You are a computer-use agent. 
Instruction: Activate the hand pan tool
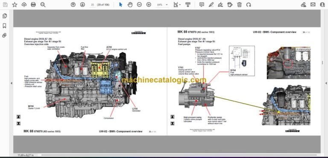[130, 5]
